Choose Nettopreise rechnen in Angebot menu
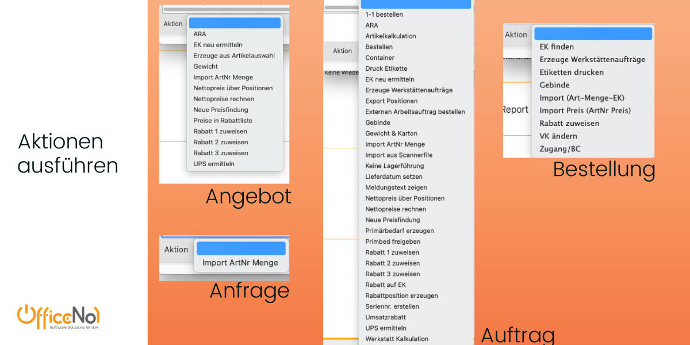The image size is (690, 345). [x=224, y=99]
